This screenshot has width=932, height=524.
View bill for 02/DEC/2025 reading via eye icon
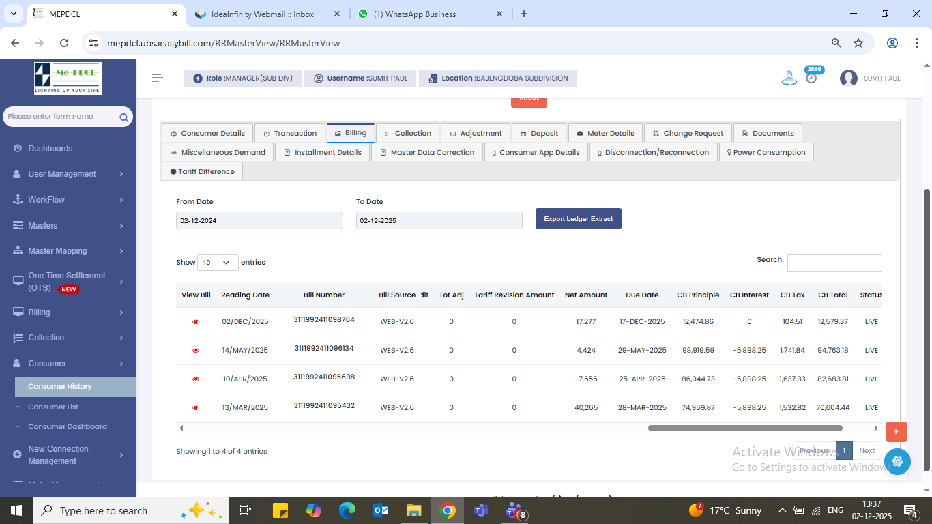196,322
